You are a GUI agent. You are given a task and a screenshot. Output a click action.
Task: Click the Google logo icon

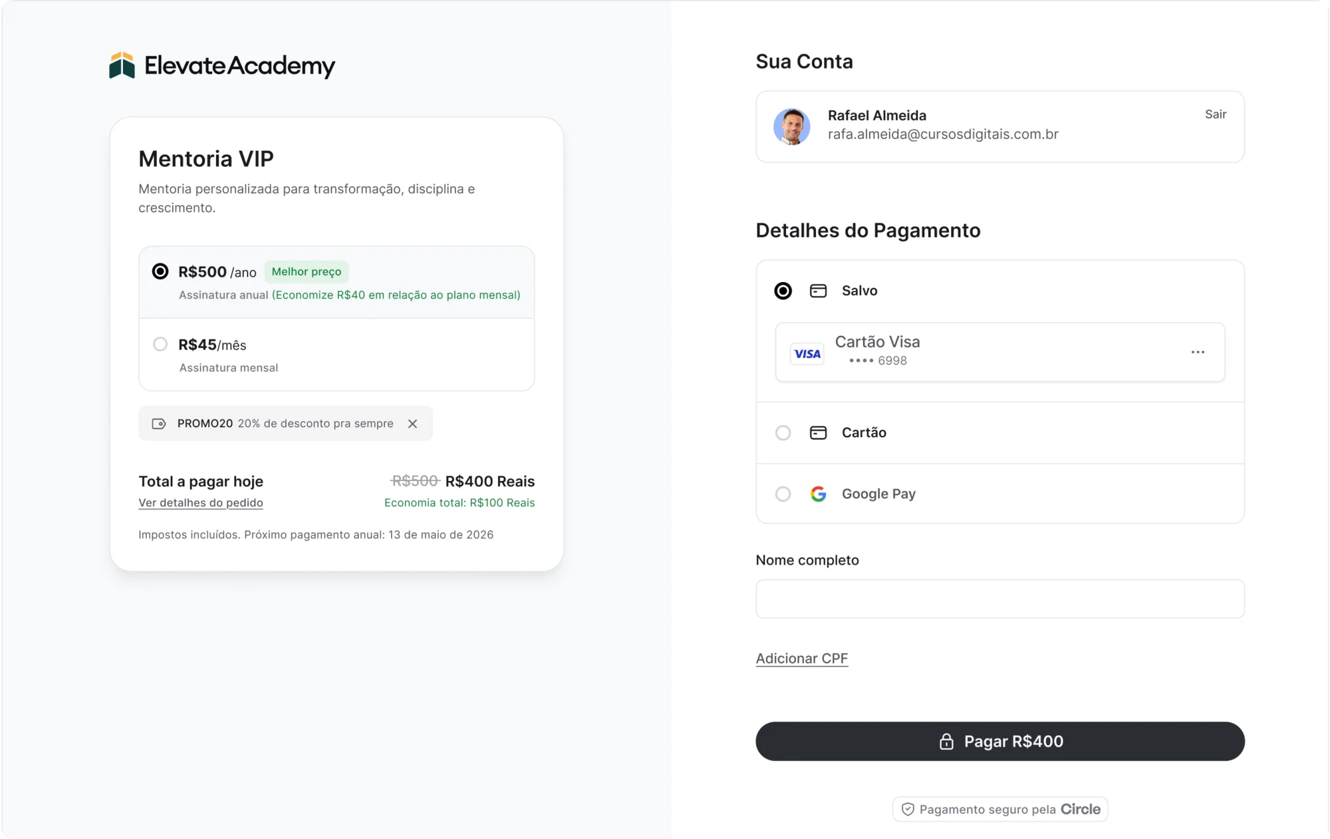818,494
